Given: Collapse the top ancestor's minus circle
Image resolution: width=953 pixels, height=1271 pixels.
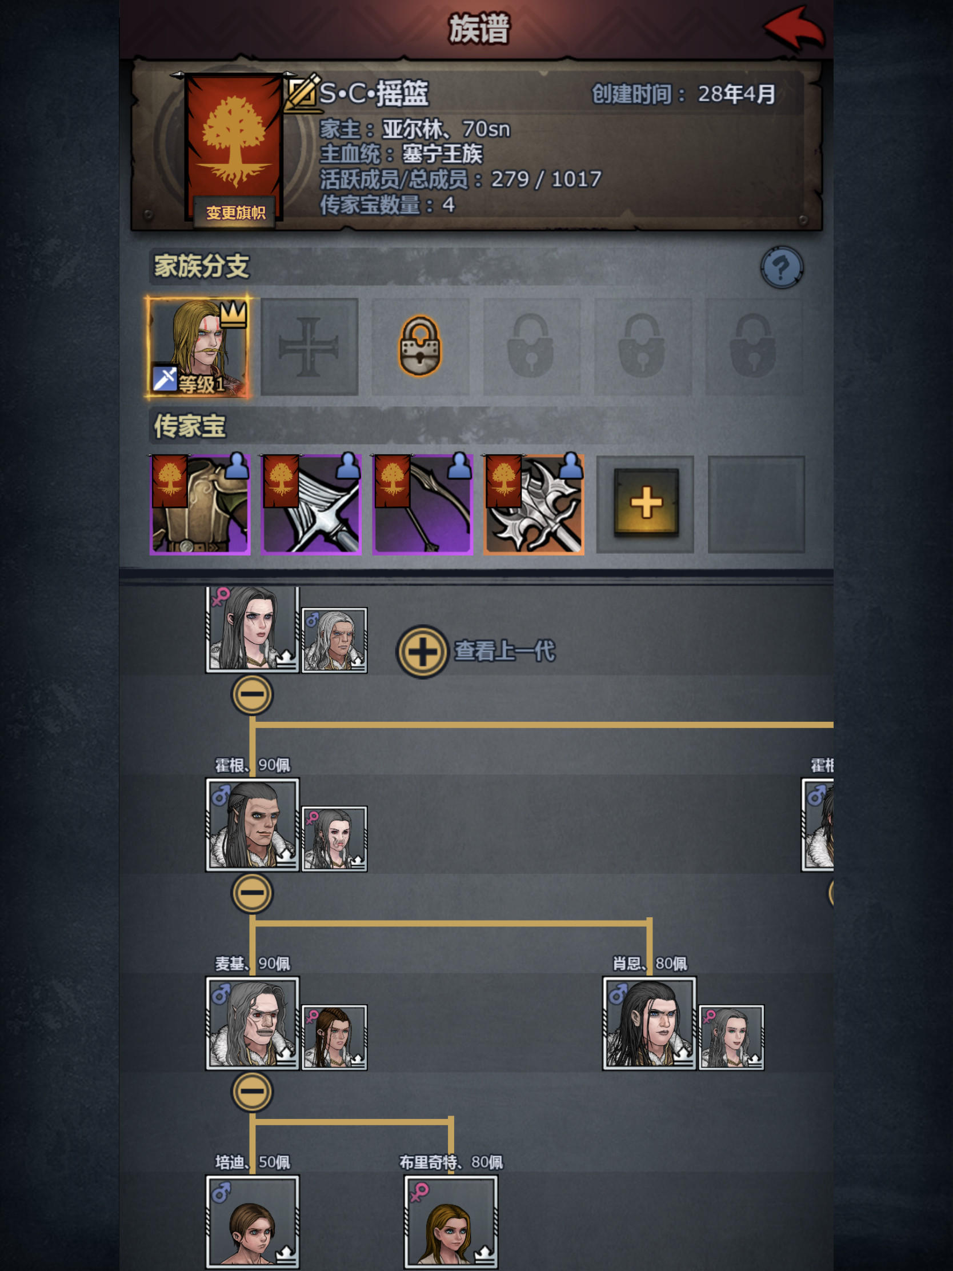Looking at the screenshot, I should (251, 695).
